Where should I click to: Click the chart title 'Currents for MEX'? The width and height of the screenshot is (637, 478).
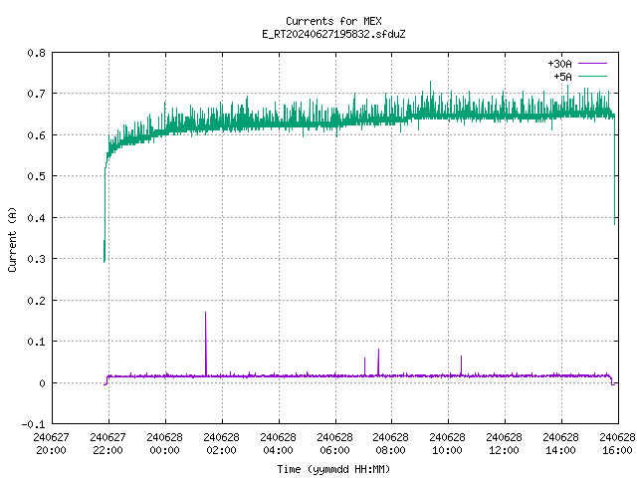coord(333,21)
